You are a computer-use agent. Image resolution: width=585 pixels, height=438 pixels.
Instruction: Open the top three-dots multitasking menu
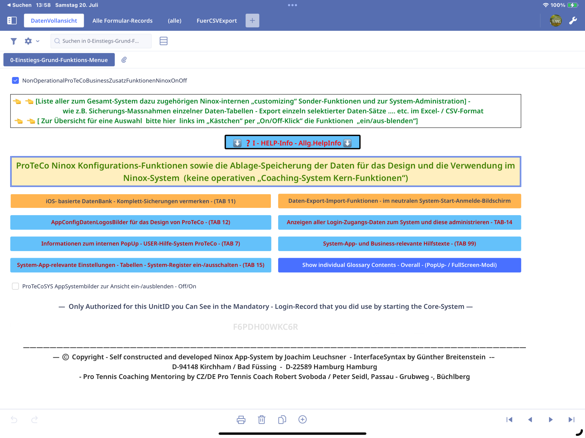tap(292, 5)
